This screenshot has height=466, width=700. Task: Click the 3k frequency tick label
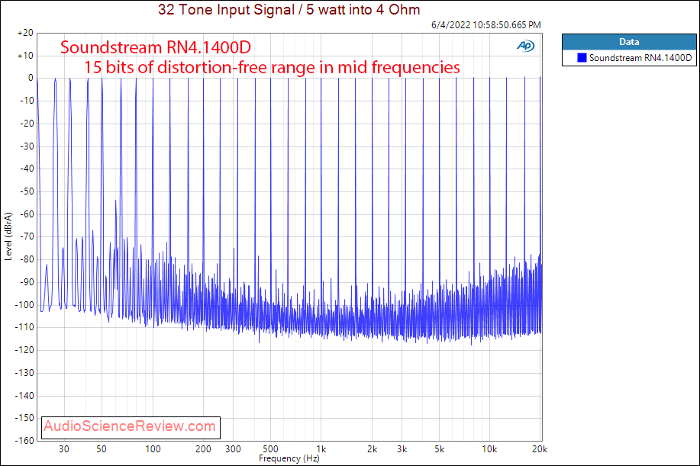click(x=402, y=449)
